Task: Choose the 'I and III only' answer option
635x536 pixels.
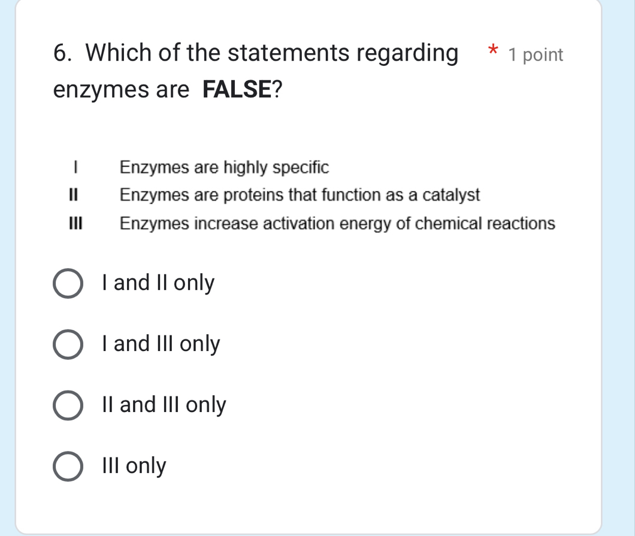Action: [67, 345]
